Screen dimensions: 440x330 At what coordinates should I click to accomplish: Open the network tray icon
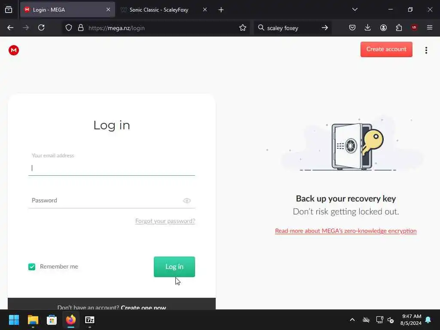pyautogui.click(x=379, y=320)
